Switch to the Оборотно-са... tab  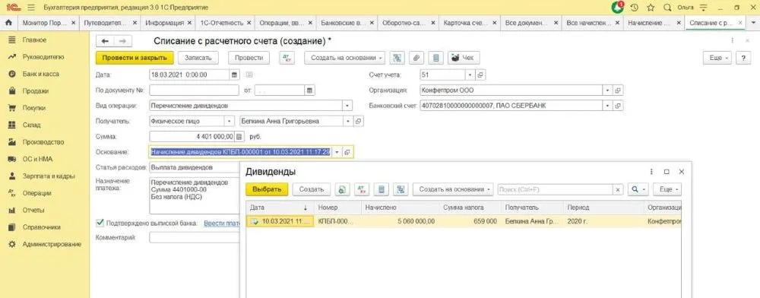[x=407, y=23]
